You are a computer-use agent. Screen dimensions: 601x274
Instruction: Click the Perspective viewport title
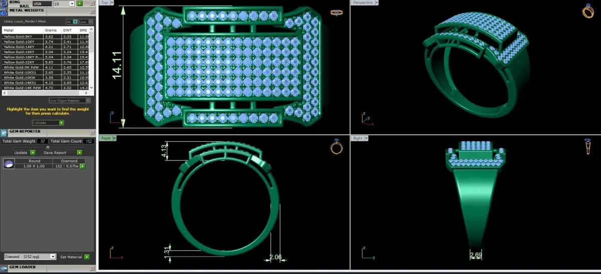click(363, 3)
